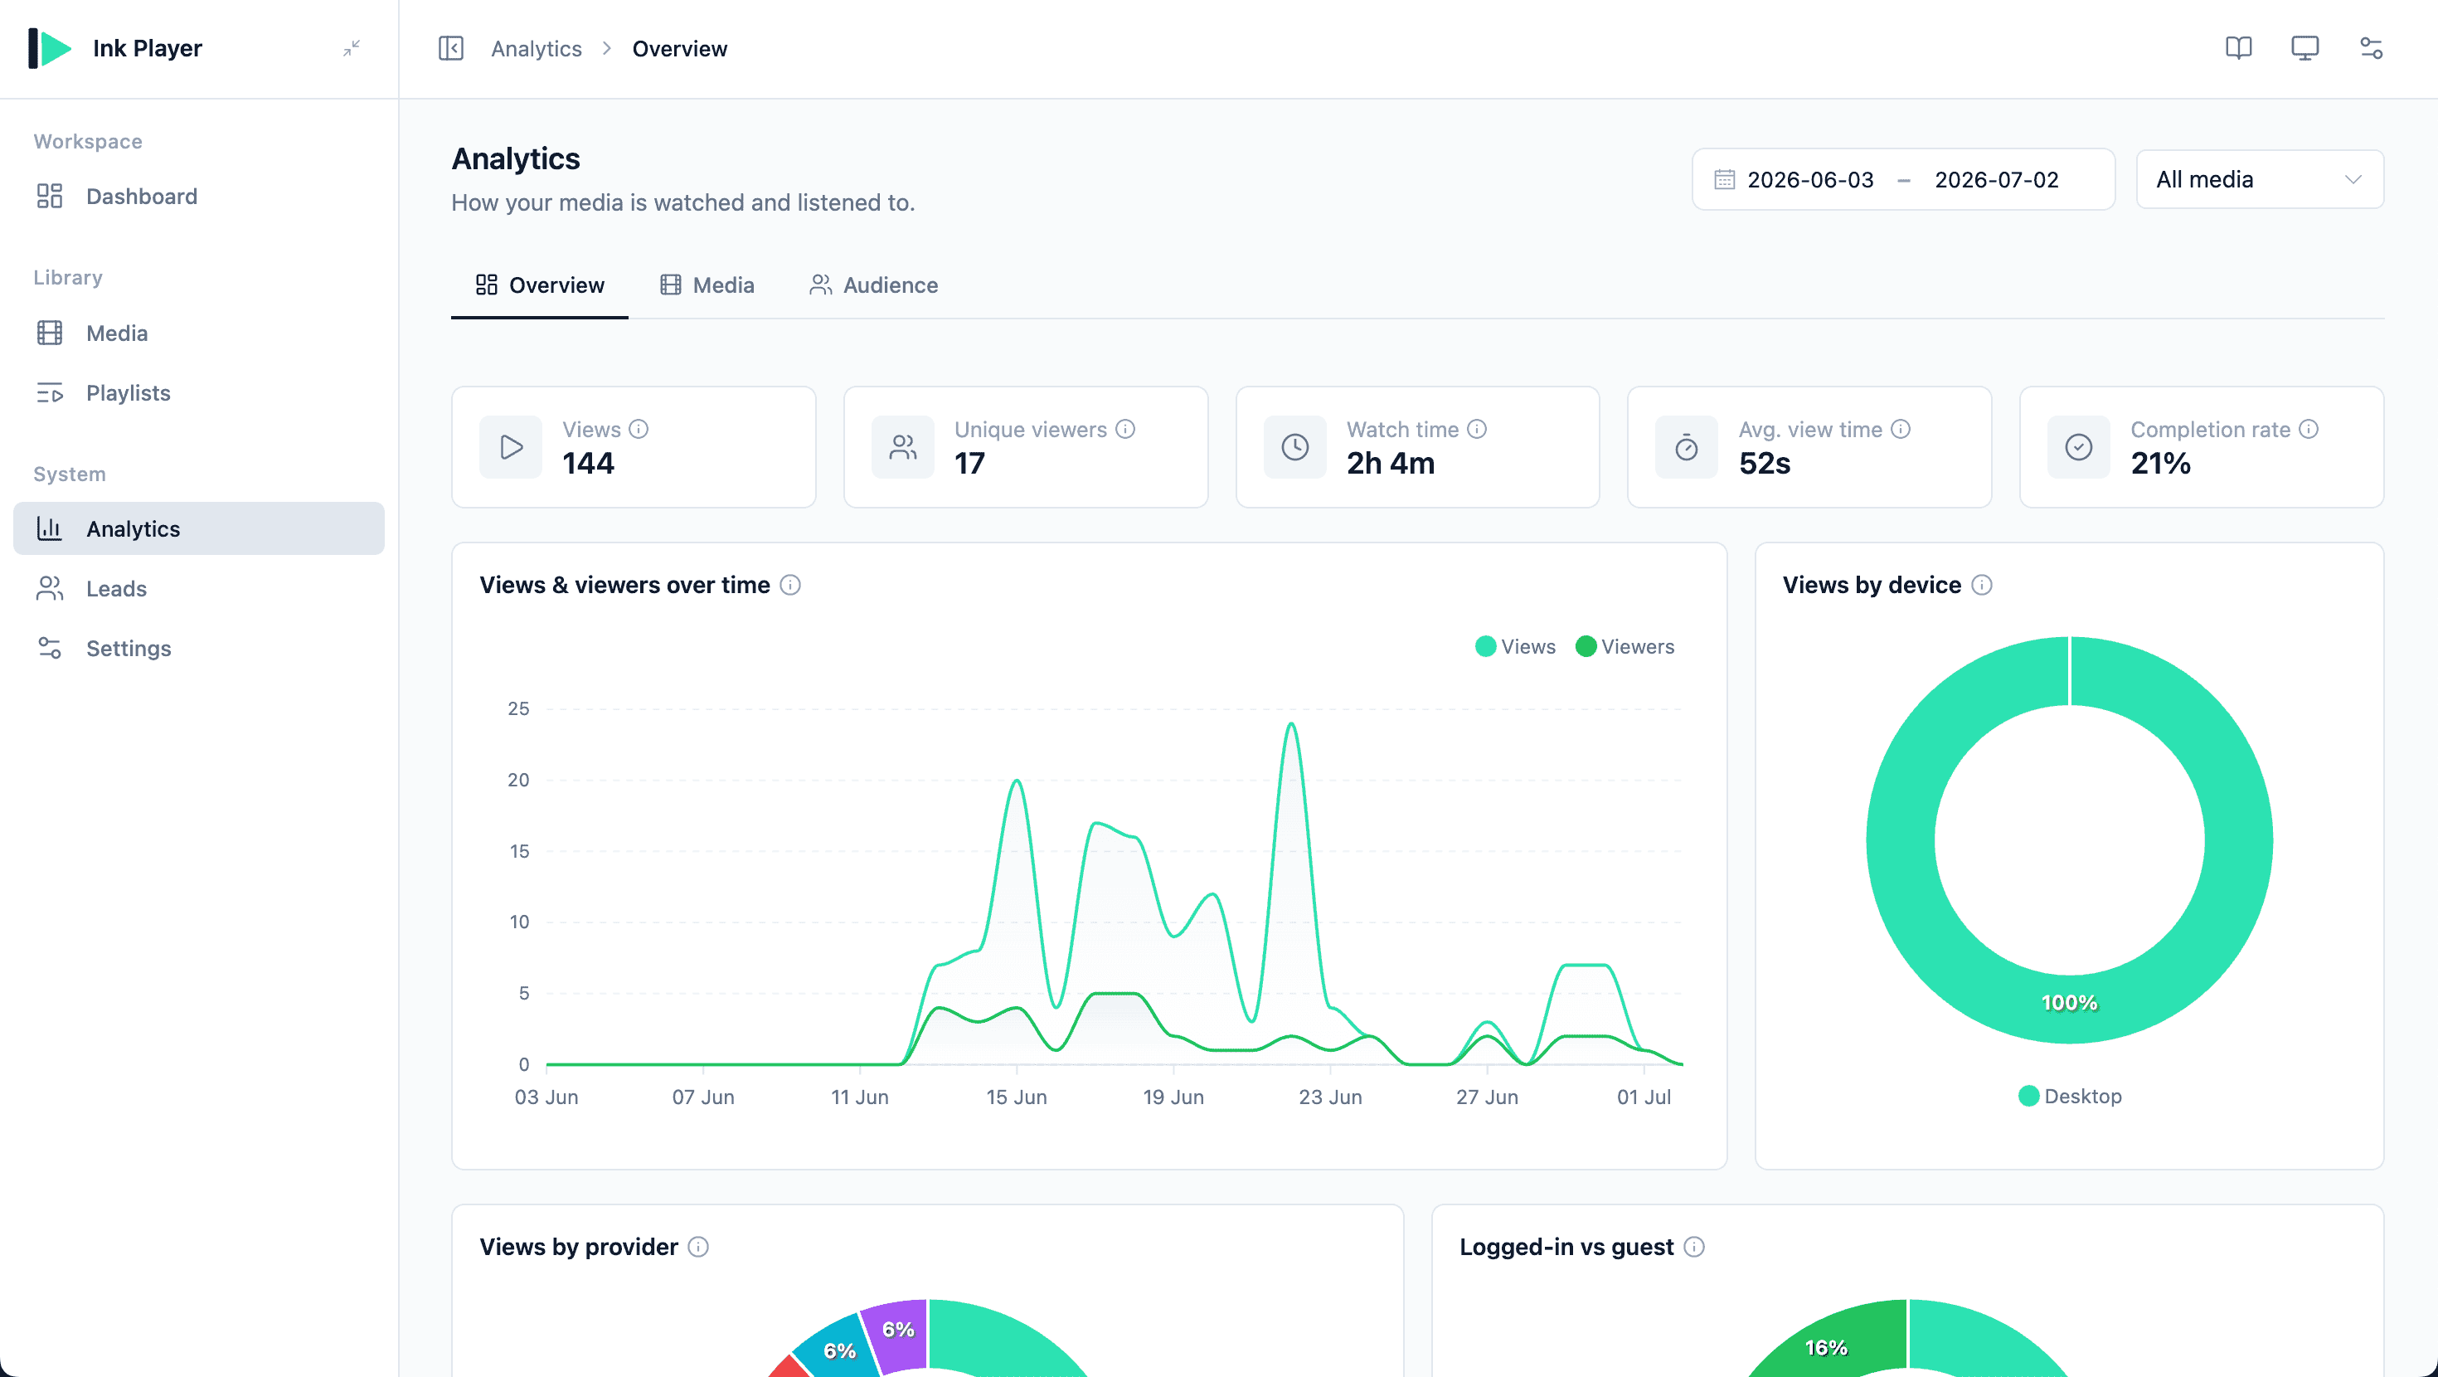Switch to the Audience tab

873,285
